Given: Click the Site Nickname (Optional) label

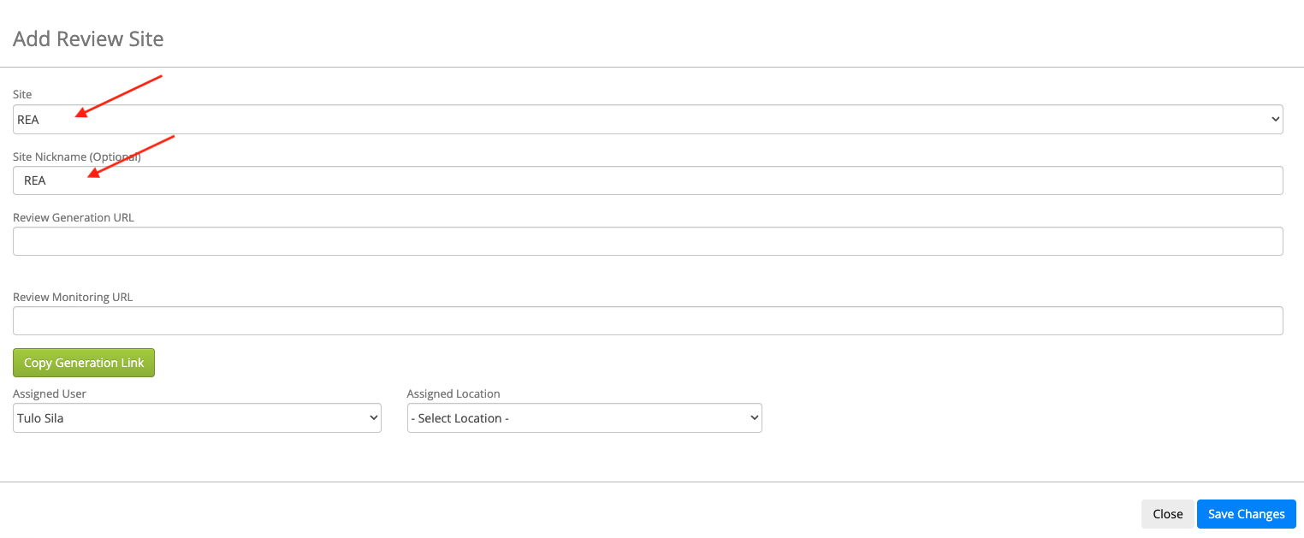Looking at the screenshot, I should [x=77, y=157].
